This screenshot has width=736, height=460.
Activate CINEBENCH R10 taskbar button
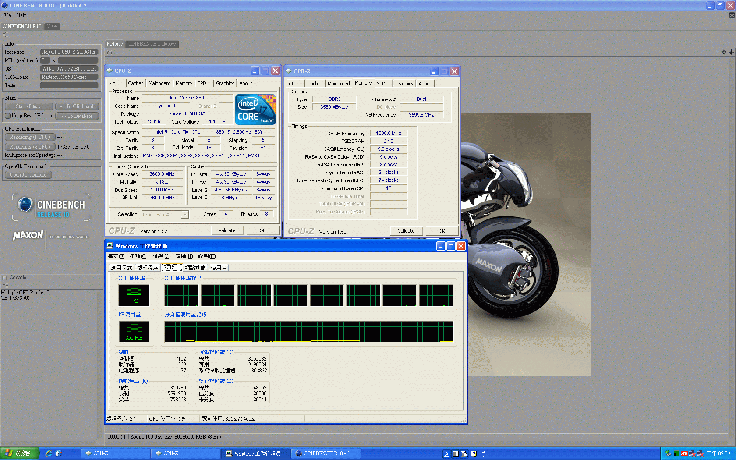326,453
